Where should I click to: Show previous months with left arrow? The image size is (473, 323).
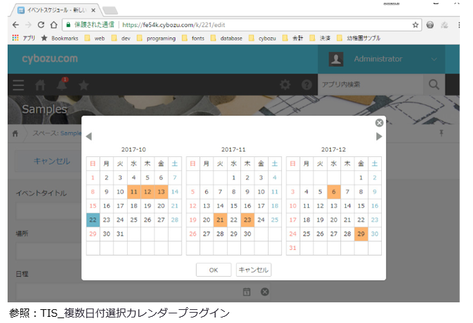tap(88, 136)
